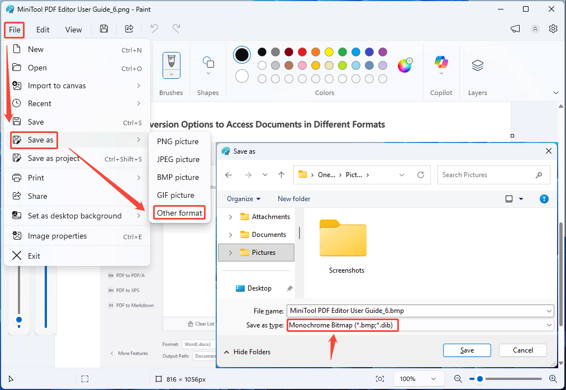Select the Screenshots folder thumbnail
This screenshot has width=566, height=390.
pyautogui.click(x=343, y=239)
